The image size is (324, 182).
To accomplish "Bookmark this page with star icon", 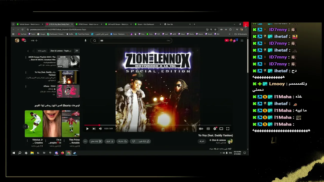I will 215,30.
